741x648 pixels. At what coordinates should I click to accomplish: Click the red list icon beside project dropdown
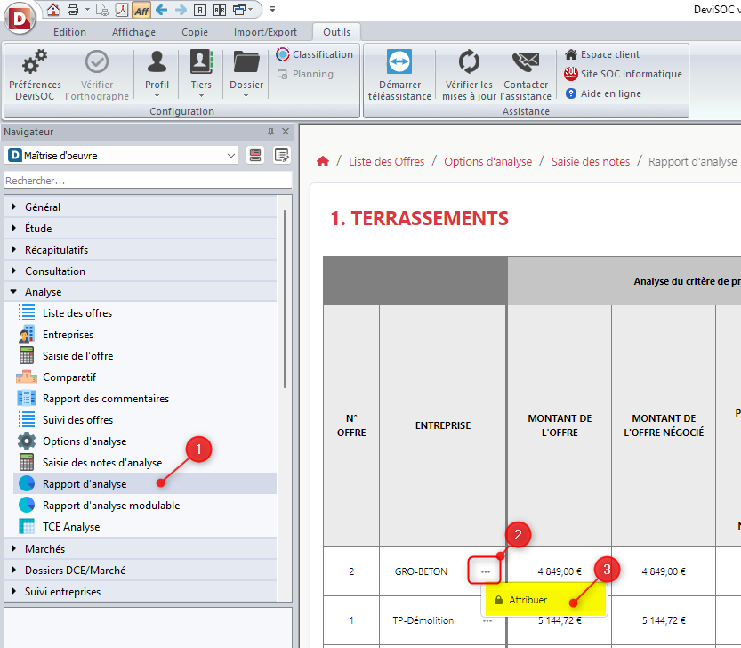coord(255,155)
